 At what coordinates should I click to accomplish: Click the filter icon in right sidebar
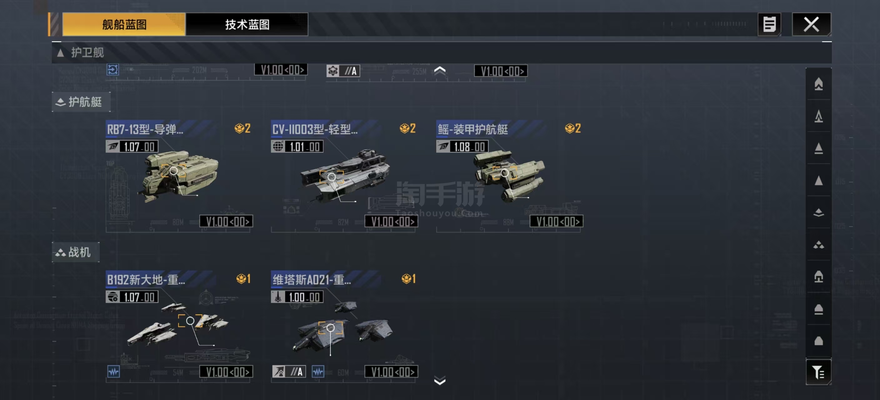point(818,372)
